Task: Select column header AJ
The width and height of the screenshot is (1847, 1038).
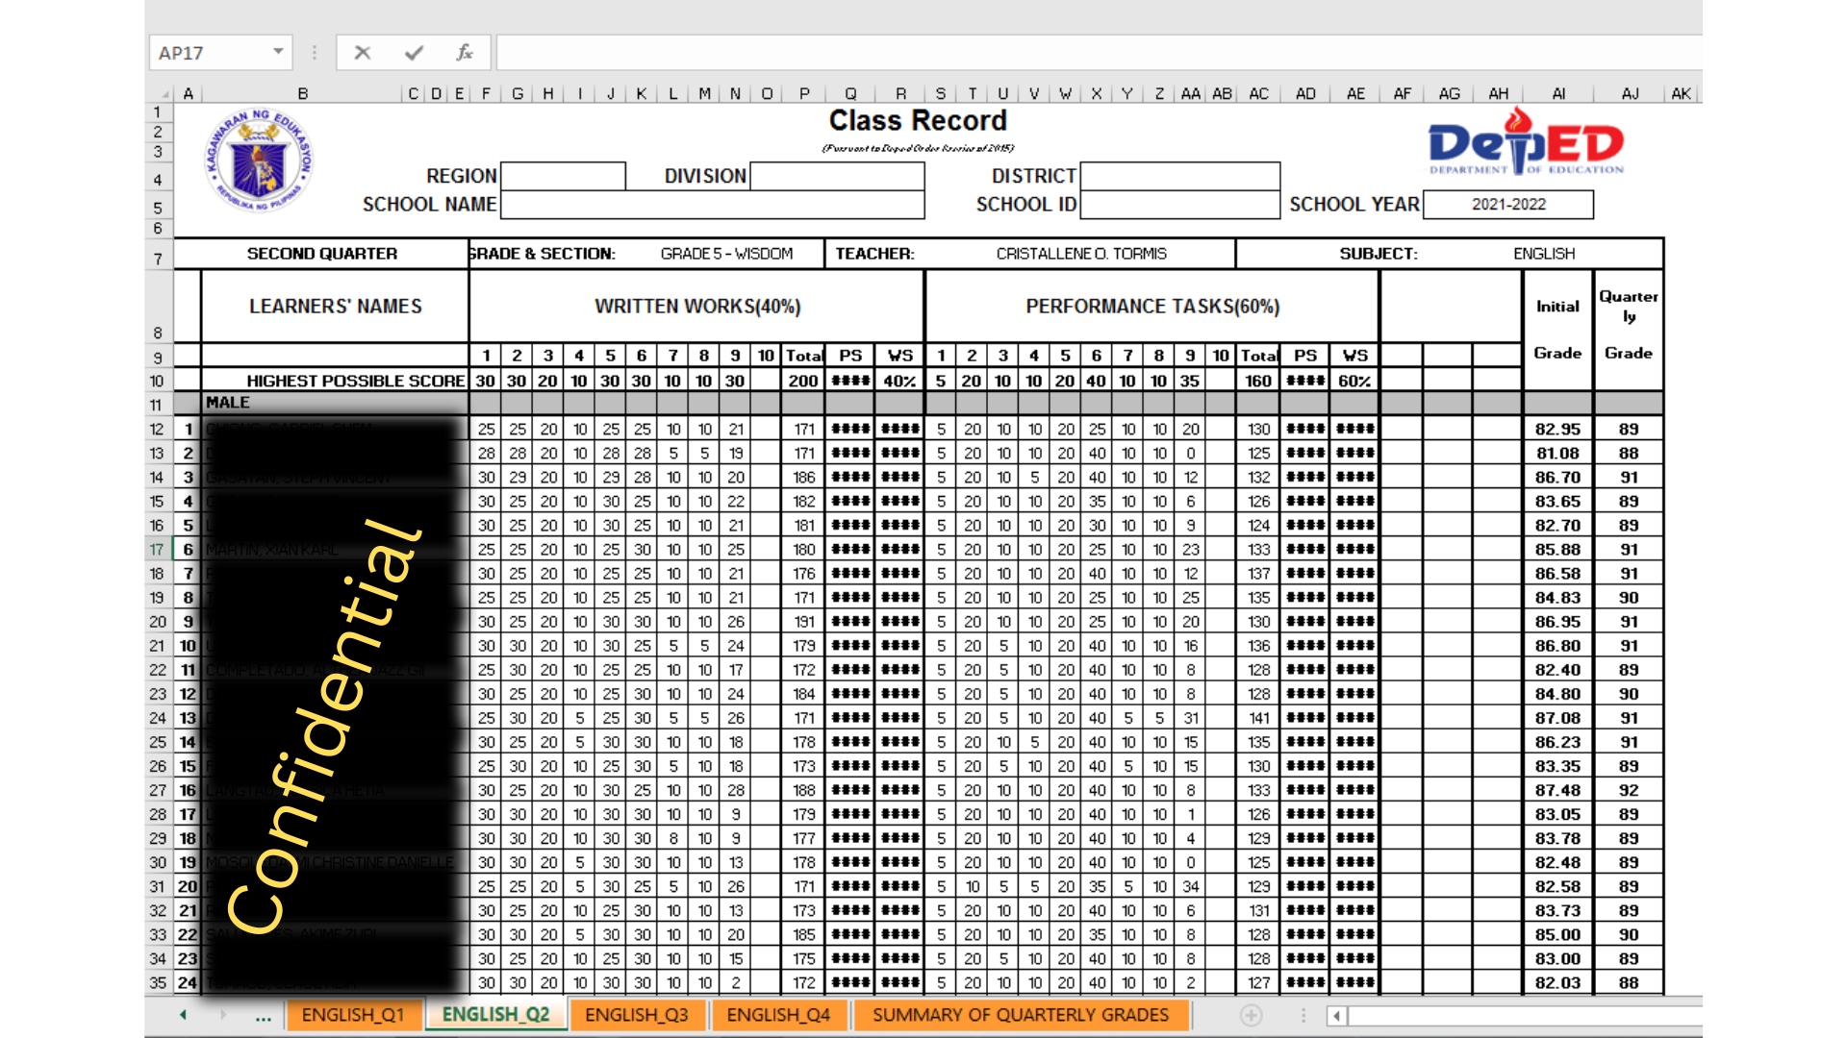Action: pyautogui.click(x=1630, y=94)
